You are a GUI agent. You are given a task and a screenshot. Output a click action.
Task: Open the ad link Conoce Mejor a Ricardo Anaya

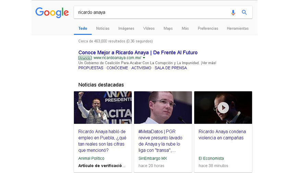point(138,53)
